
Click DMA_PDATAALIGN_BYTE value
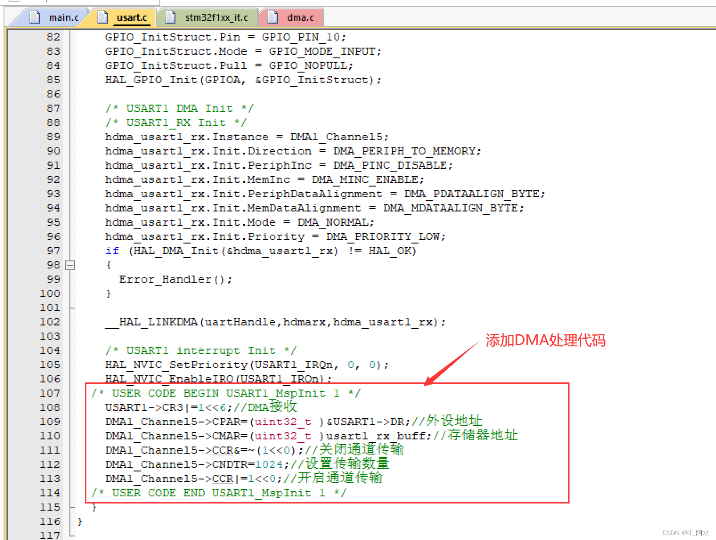click(472, 194)
